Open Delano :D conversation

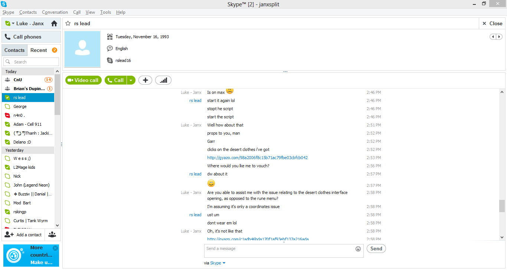[x=28, y=142]
